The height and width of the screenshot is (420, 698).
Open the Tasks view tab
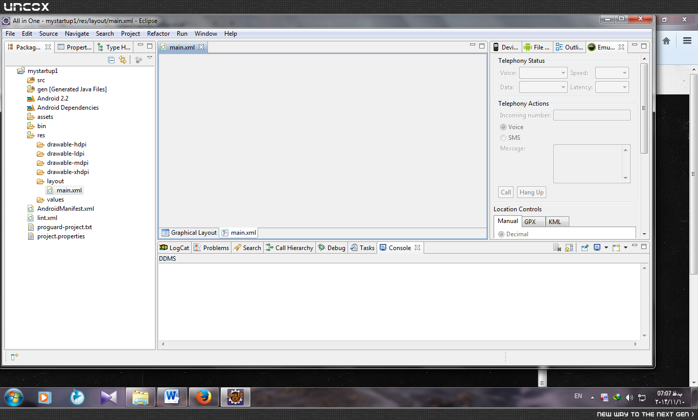click(x=363, y=248)
